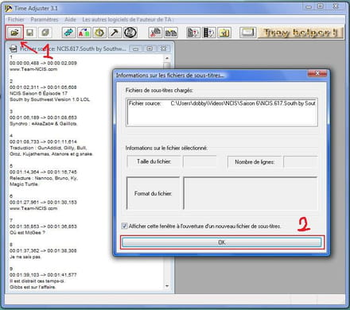350x310 pixels.
Task: Close the Informations sur les fichiers dialog
Action: [x=317, y=73]
